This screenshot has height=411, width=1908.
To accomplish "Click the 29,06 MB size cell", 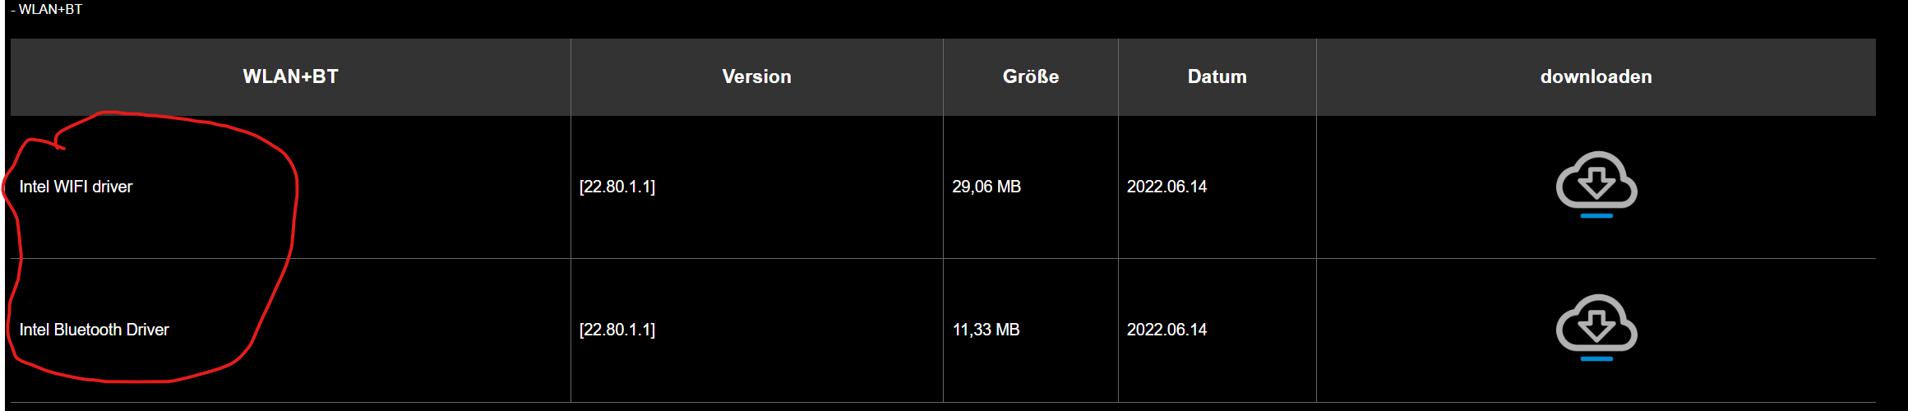I will pos(986,187).
